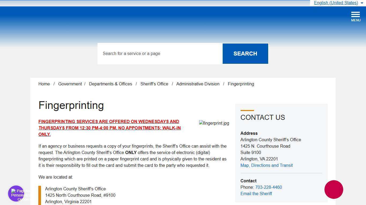The image size is (366, 205).
Task: Open the Email the Sheriff link
Action: click(256, 194)
